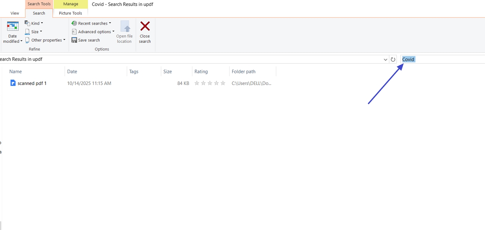Expand the address bar history chevron
The image size is (485, 230).
[x=385, y=59]
